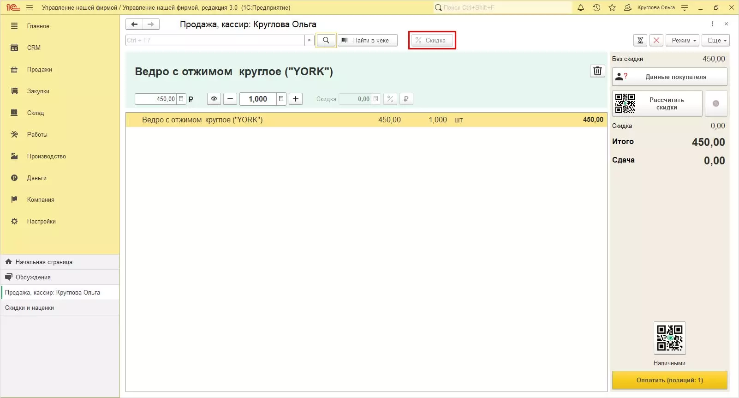Click the Итого amount 450,00
Viewport: 739px width, 398px height.
tap(709, 142)
